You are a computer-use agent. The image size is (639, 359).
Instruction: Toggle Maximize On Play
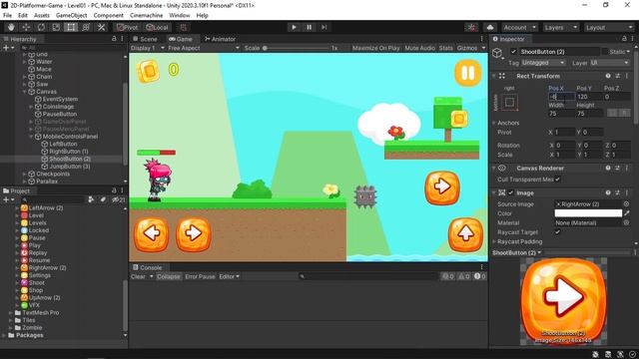(375, 48)
